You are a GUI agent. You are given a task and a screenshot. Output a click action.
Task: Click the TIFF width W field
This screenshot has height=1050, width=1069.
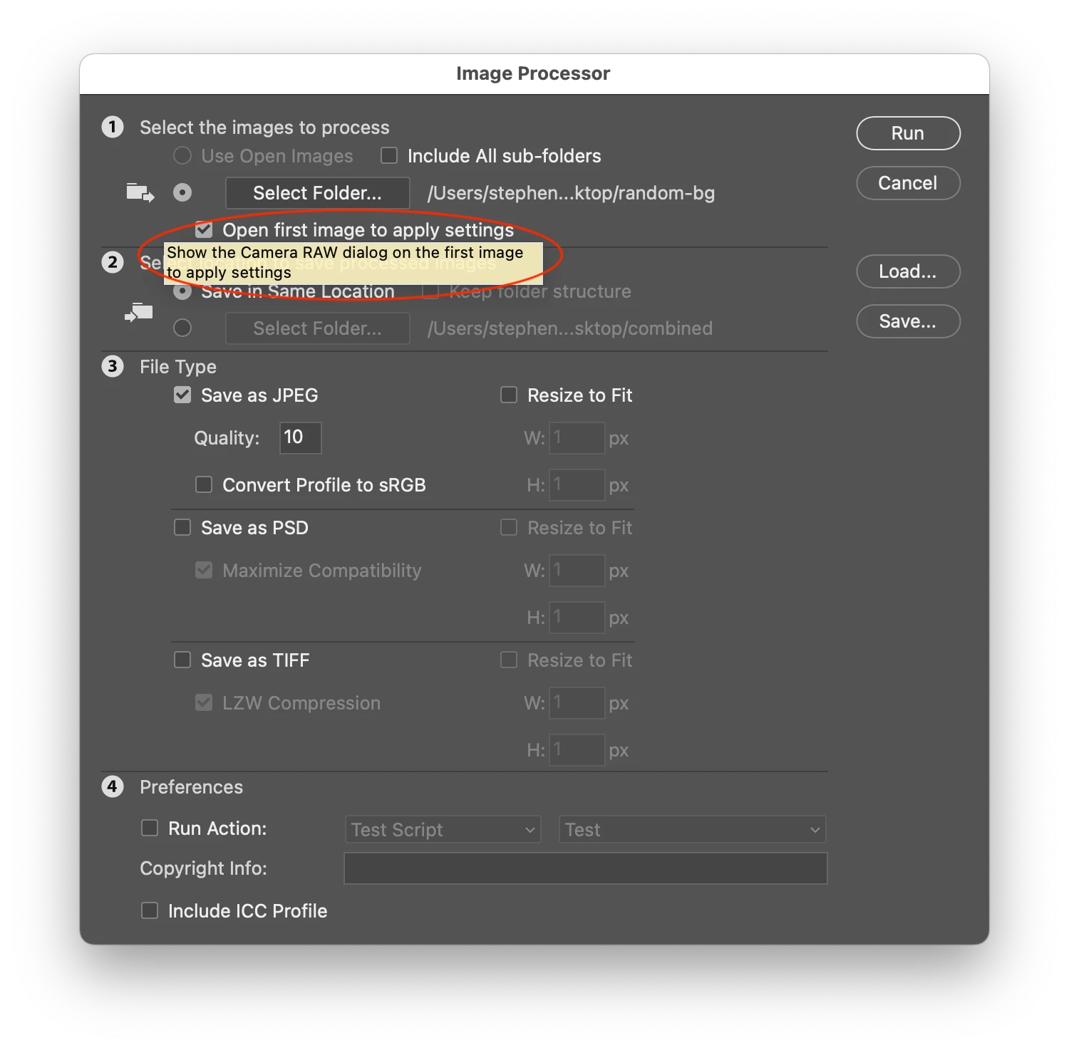tap(577, 702)
